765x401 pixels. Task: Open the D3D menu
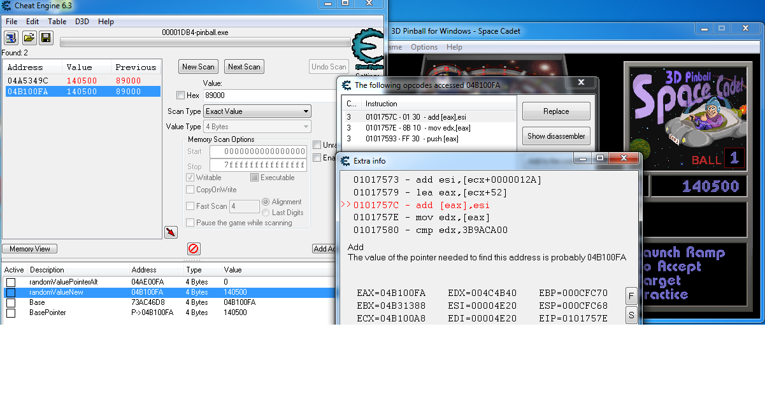click(x=82, y=22)
